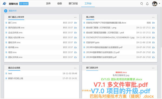Switch to the 部门讨论 tab
Screen dimensions: 162x99
click(73, 3)
